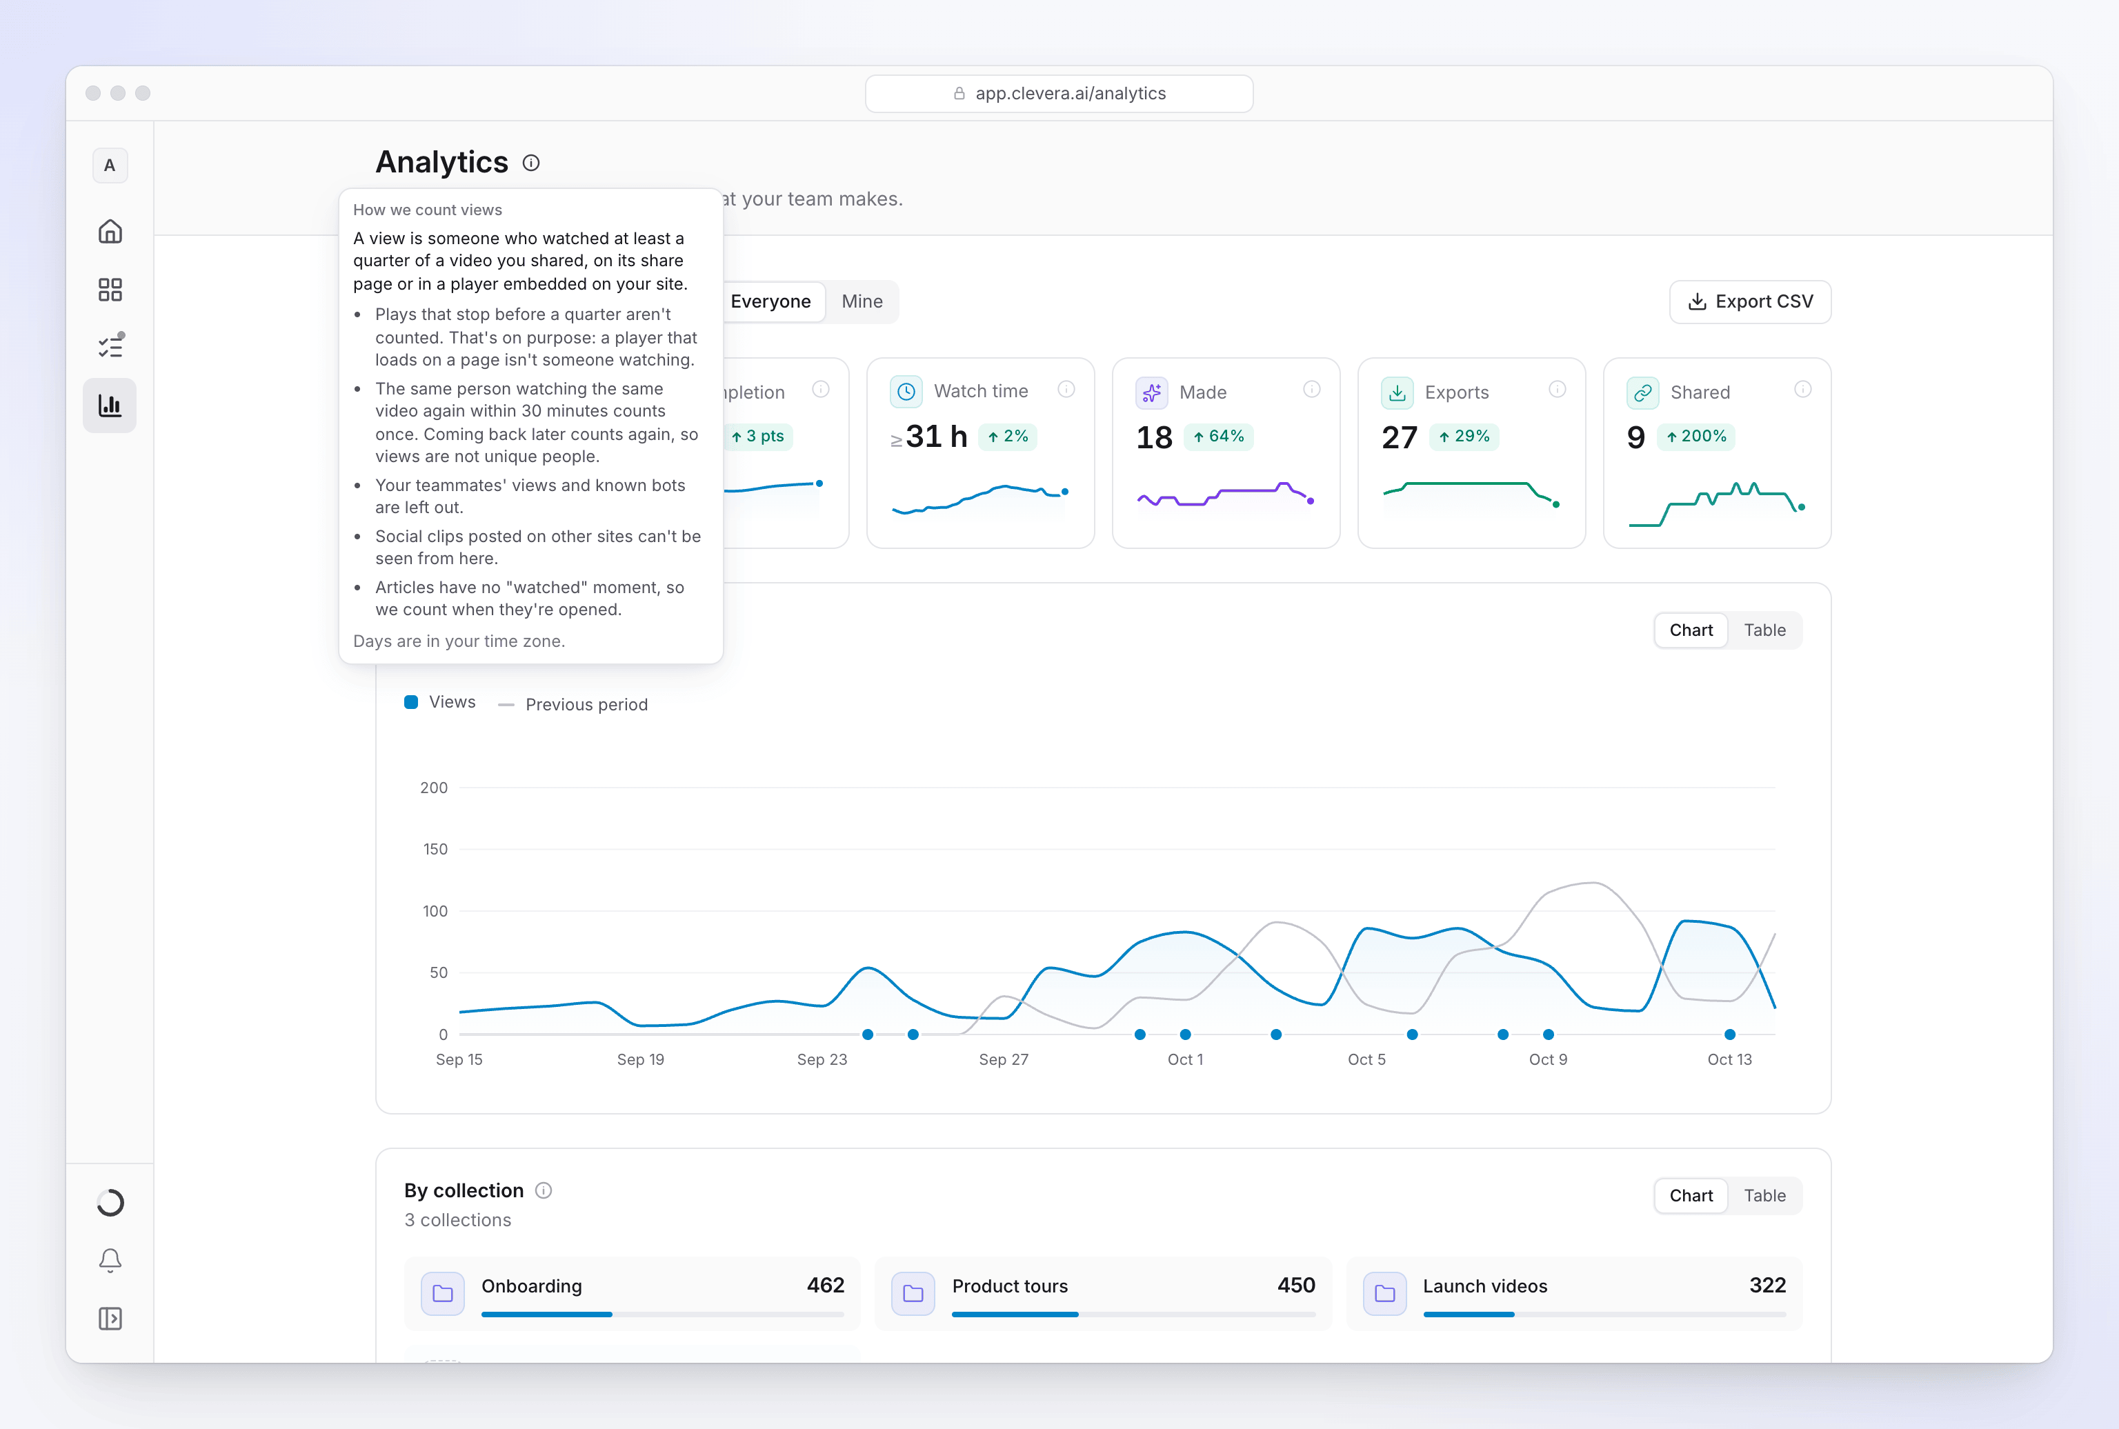
Task: Click info icon on Shared card
Action: (x=1803, y=390)
